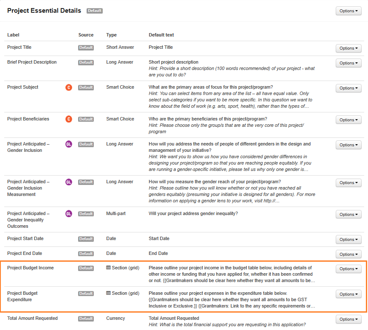The height and width of the screenshot is (330, 368).
Task: Click the orange C icon beside Project Beneficiaries
Action: click(x=69, y=119)
